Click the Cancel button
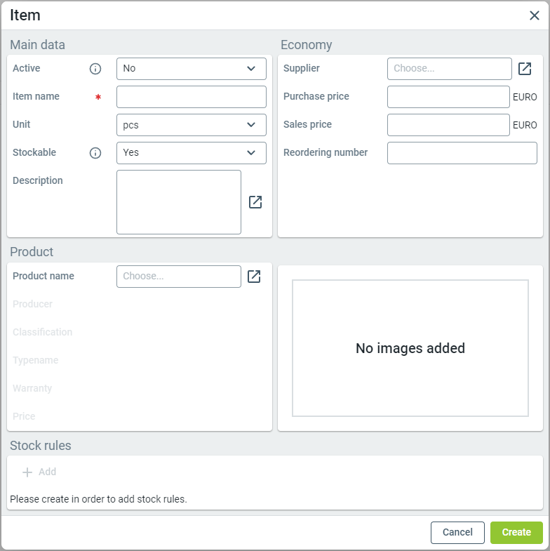 click(457, 533)
